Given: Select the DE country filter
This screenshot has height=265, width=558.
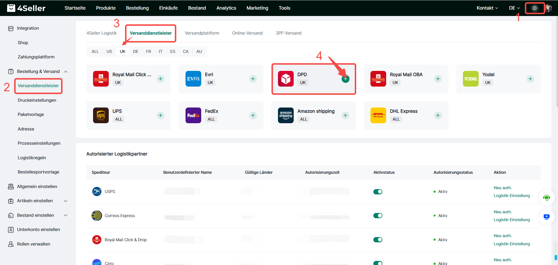Looking at the screenshot, I should point(136,51).
